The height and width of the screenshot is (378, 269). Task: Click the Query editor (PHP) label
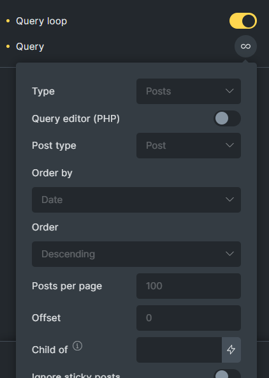point(76,119)
